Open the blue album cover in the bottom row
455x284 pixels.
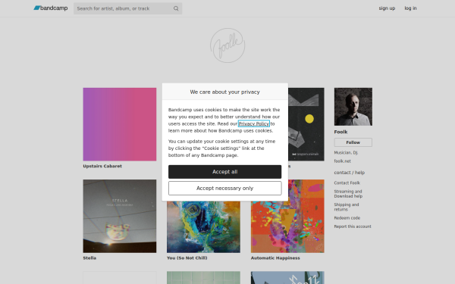click(287, 278)
